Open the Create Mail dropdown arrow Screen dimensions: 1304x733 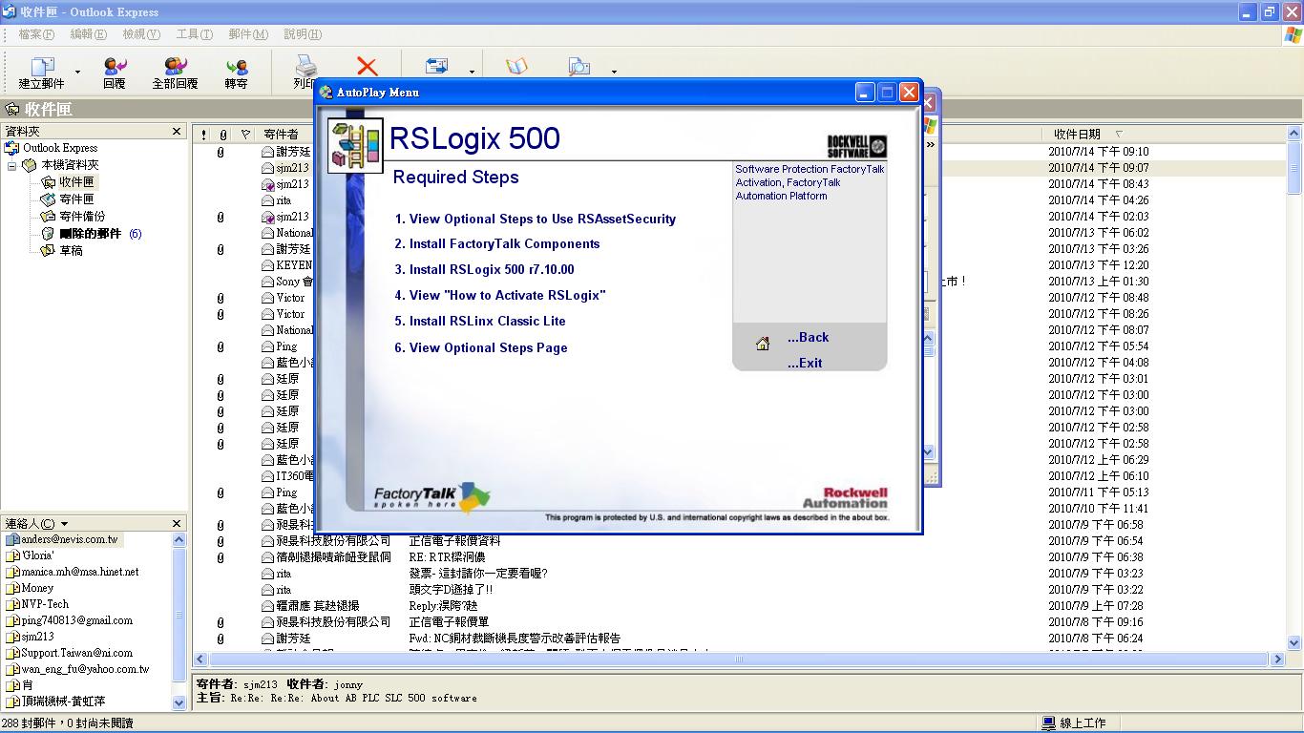pos(78,72)
